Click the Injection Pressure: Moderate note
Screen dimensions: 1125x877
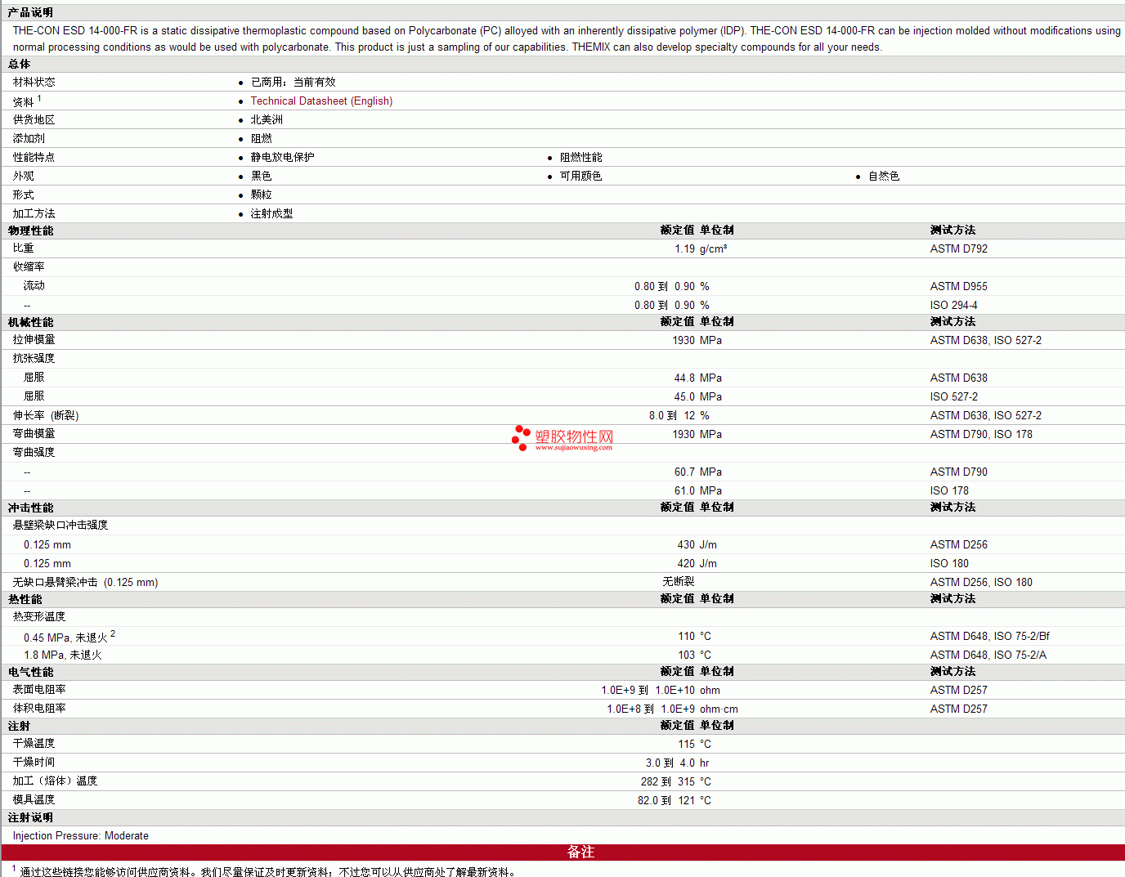coord(81,836)
